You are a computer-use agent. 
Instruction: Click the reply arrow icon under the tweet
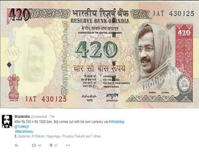coord(16,145)
